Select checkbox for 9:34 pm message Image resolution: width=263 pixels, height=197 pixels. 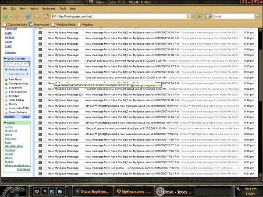pos(40,33)
